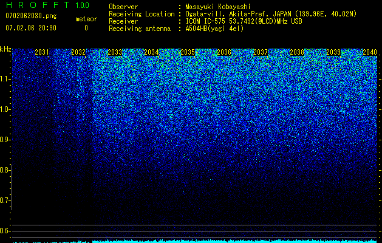Select the filename 0702062030.png

tap(31, 16)
